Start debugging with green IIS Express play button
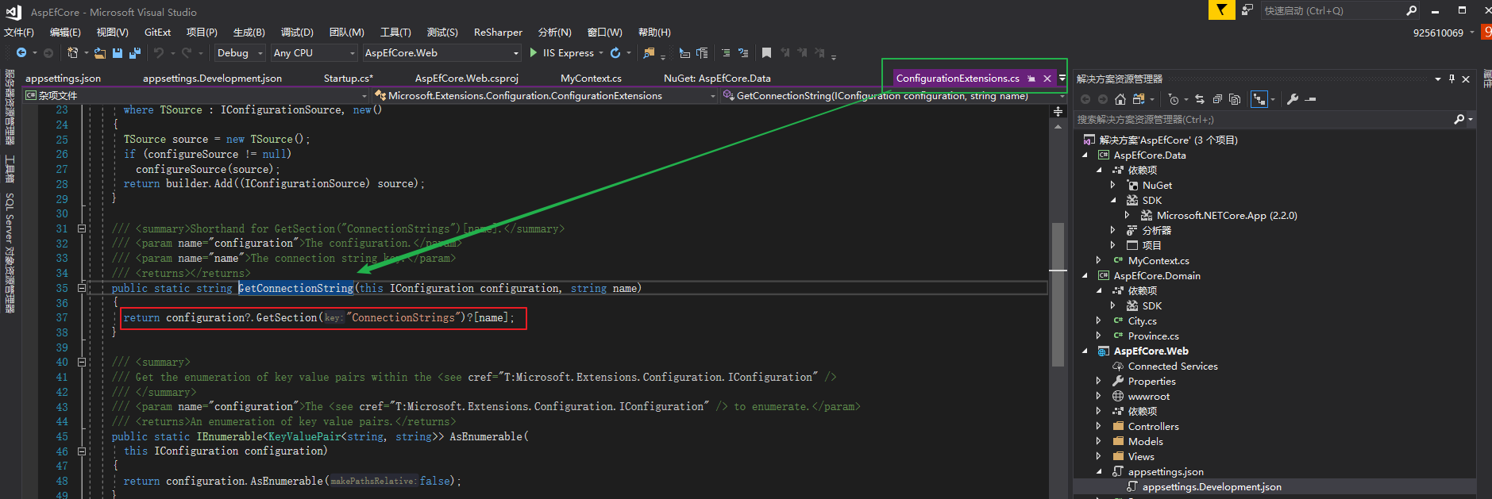This screenshot has width=1492, height=499. 534,53
